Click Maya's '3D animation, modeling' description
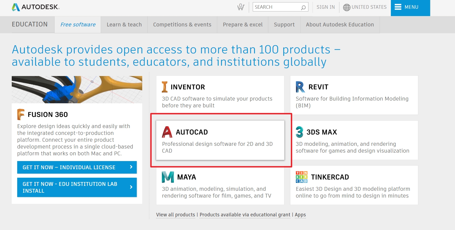The height and width of the screenshot is (230, 455). point(216,192)
